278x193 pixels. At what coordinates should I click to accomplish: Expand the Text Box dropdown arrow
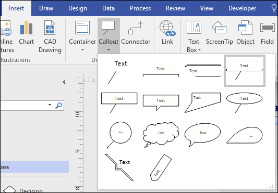click(x=199, y=50)
